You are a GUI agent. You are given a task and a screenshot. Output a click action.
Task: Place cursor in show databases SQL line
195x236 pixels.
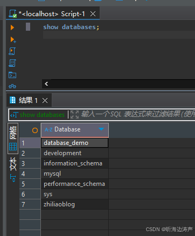71,27
